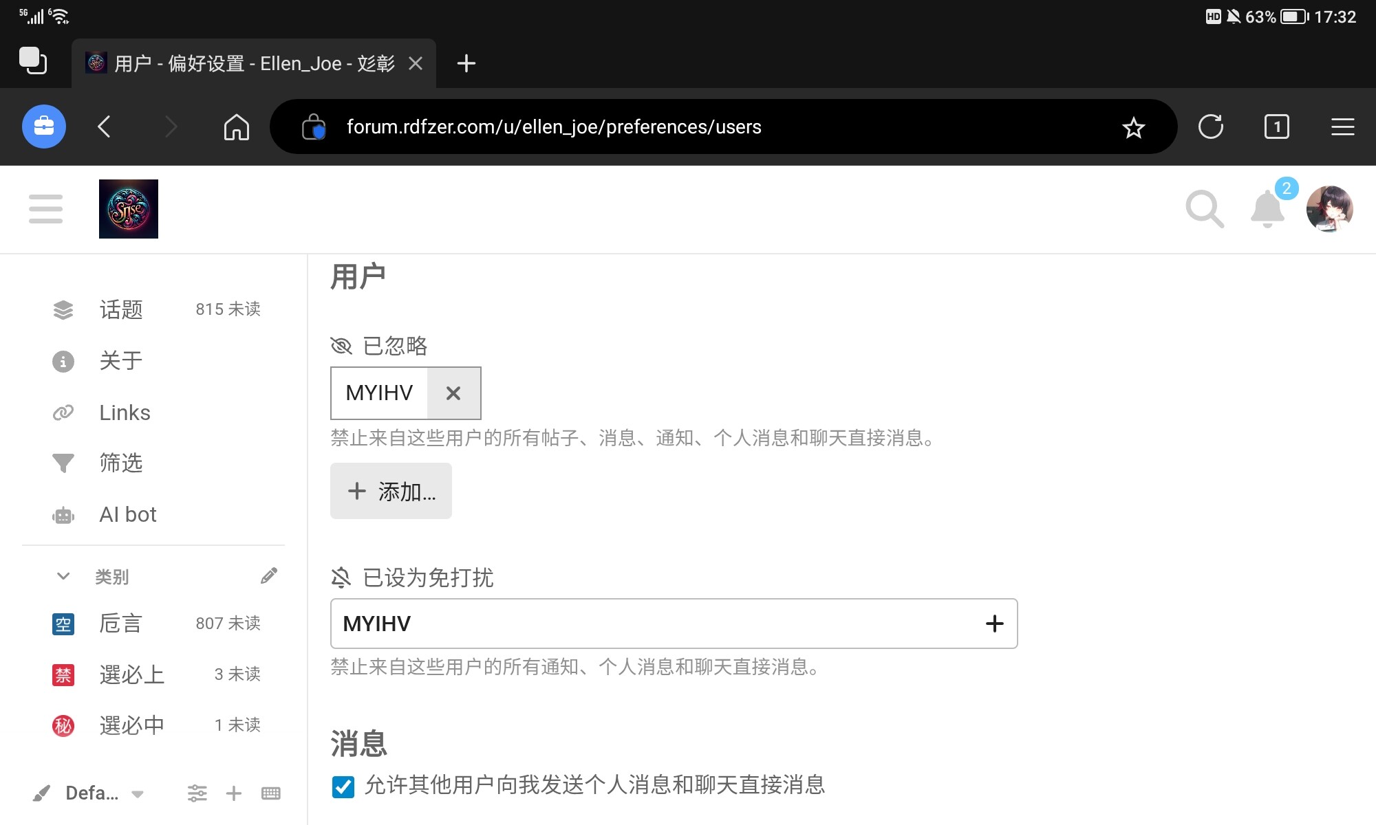Select 话题 in the sidebar

pyautogui.click(x=121, y=310)
